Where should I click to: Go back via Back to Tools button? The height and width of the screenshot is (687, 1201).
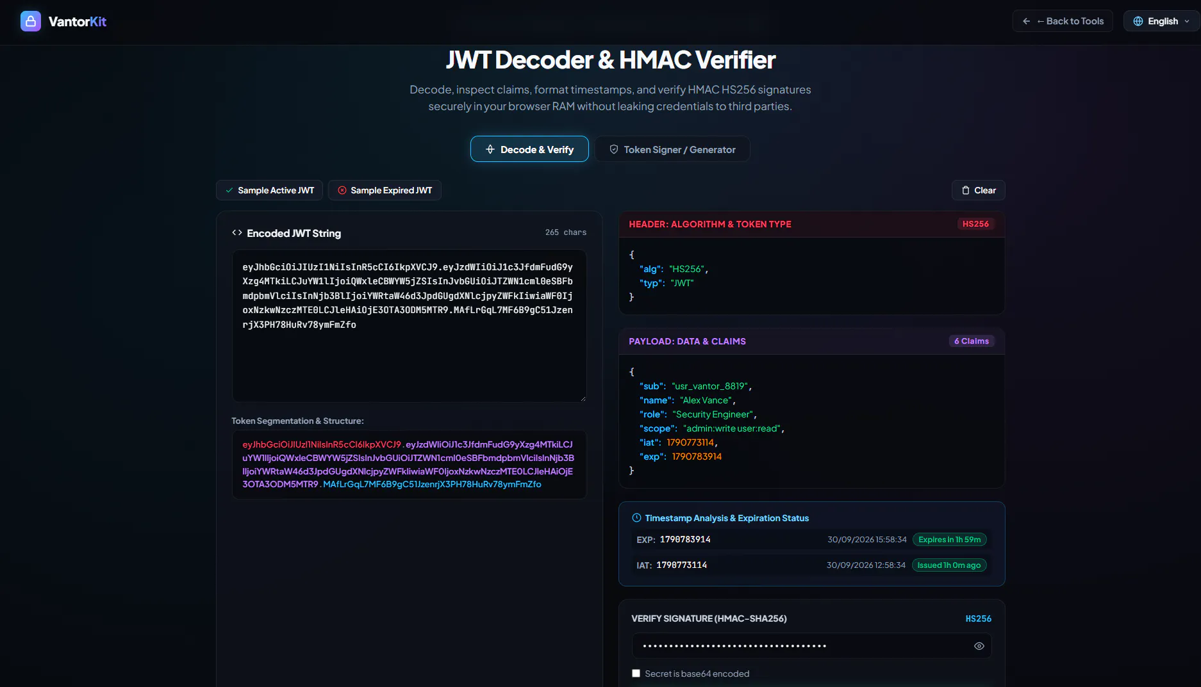tap(1063, 21)
